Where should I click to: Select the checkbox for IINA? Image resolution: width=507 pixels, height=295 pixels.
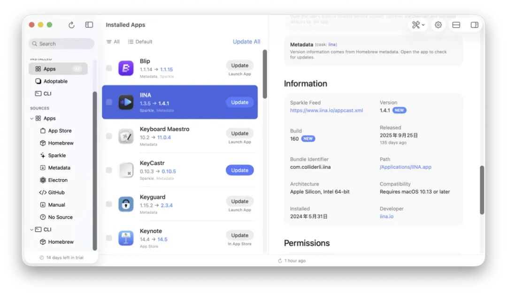point(109,102)
